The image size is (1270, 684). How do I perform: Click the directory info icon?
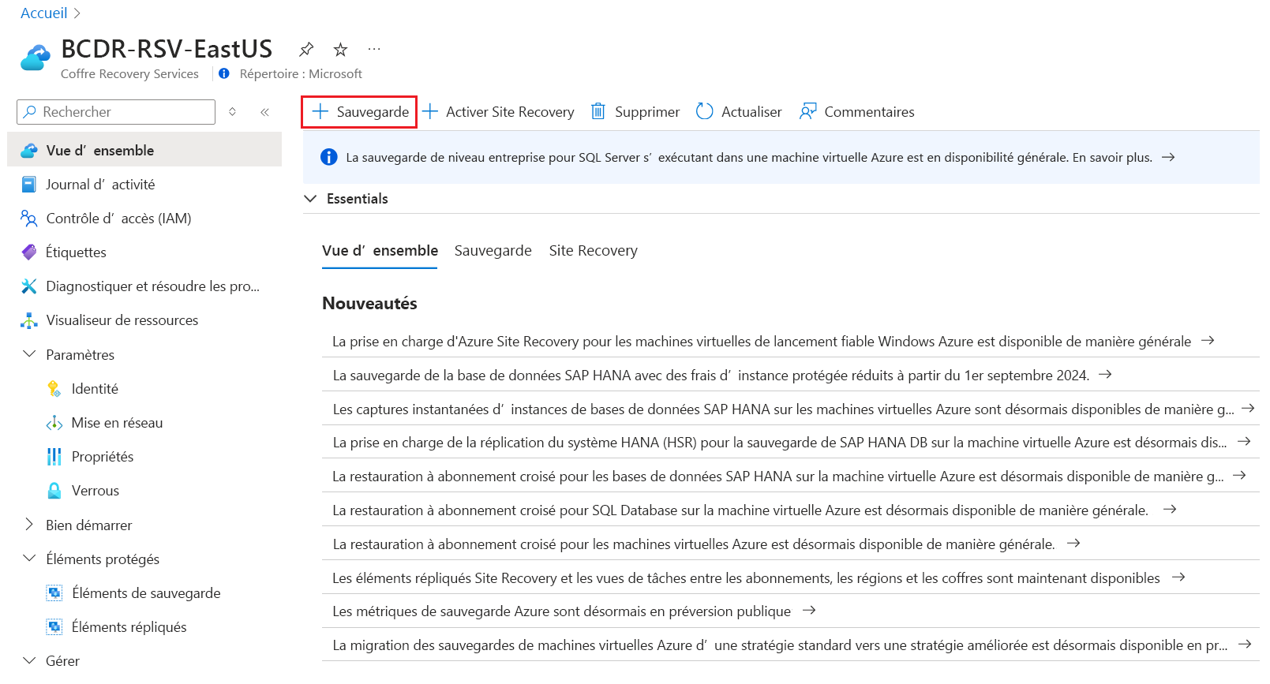[224, 73]
